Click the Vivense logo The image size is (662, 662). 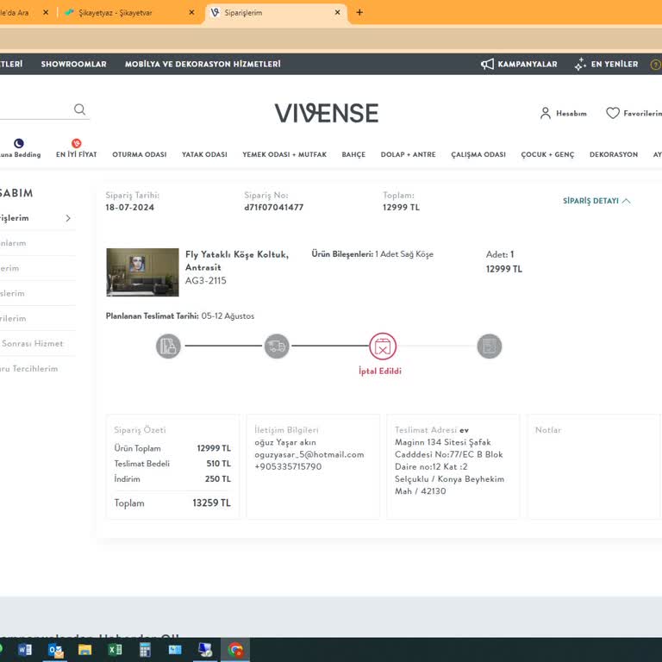[327, 113]
